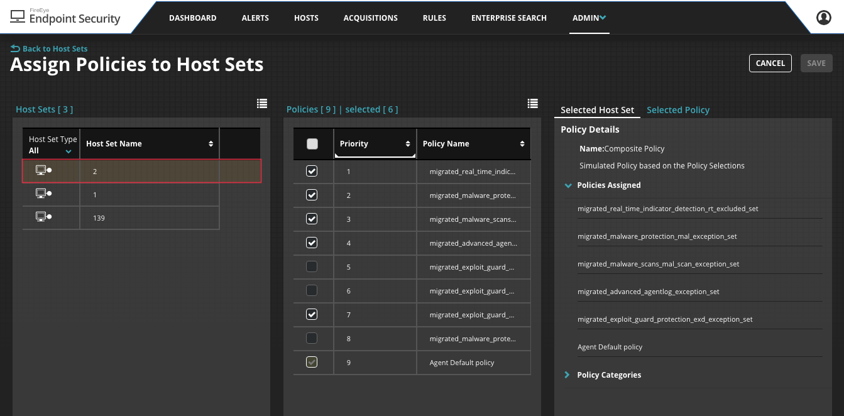The image size is (844, 416).
Task: Uncheck priority 3 policy checkbox
Action: pyautogui.click(x=312, y=219)
